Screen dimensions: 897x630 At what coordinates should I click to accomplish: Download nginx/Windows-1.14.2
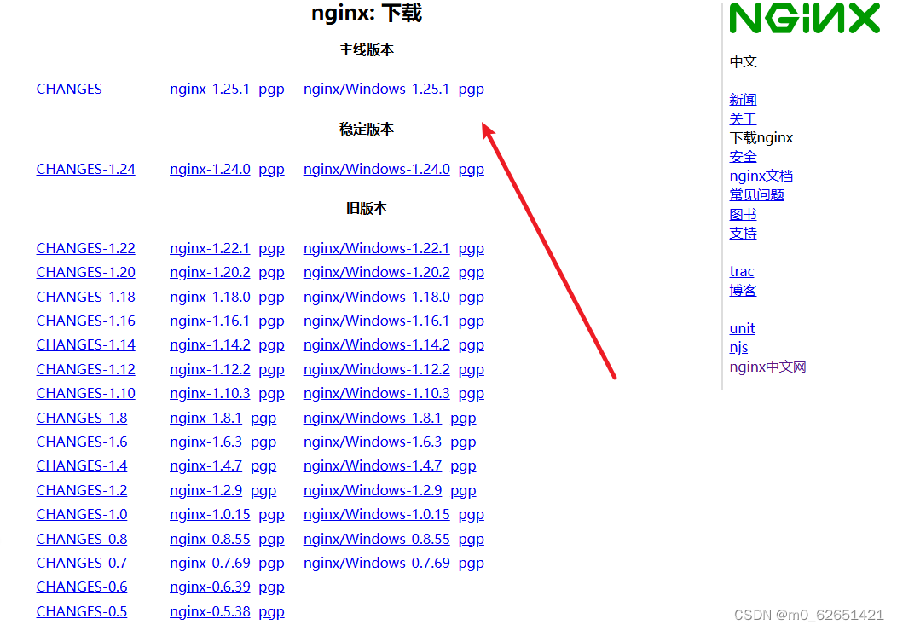point(376,345)
